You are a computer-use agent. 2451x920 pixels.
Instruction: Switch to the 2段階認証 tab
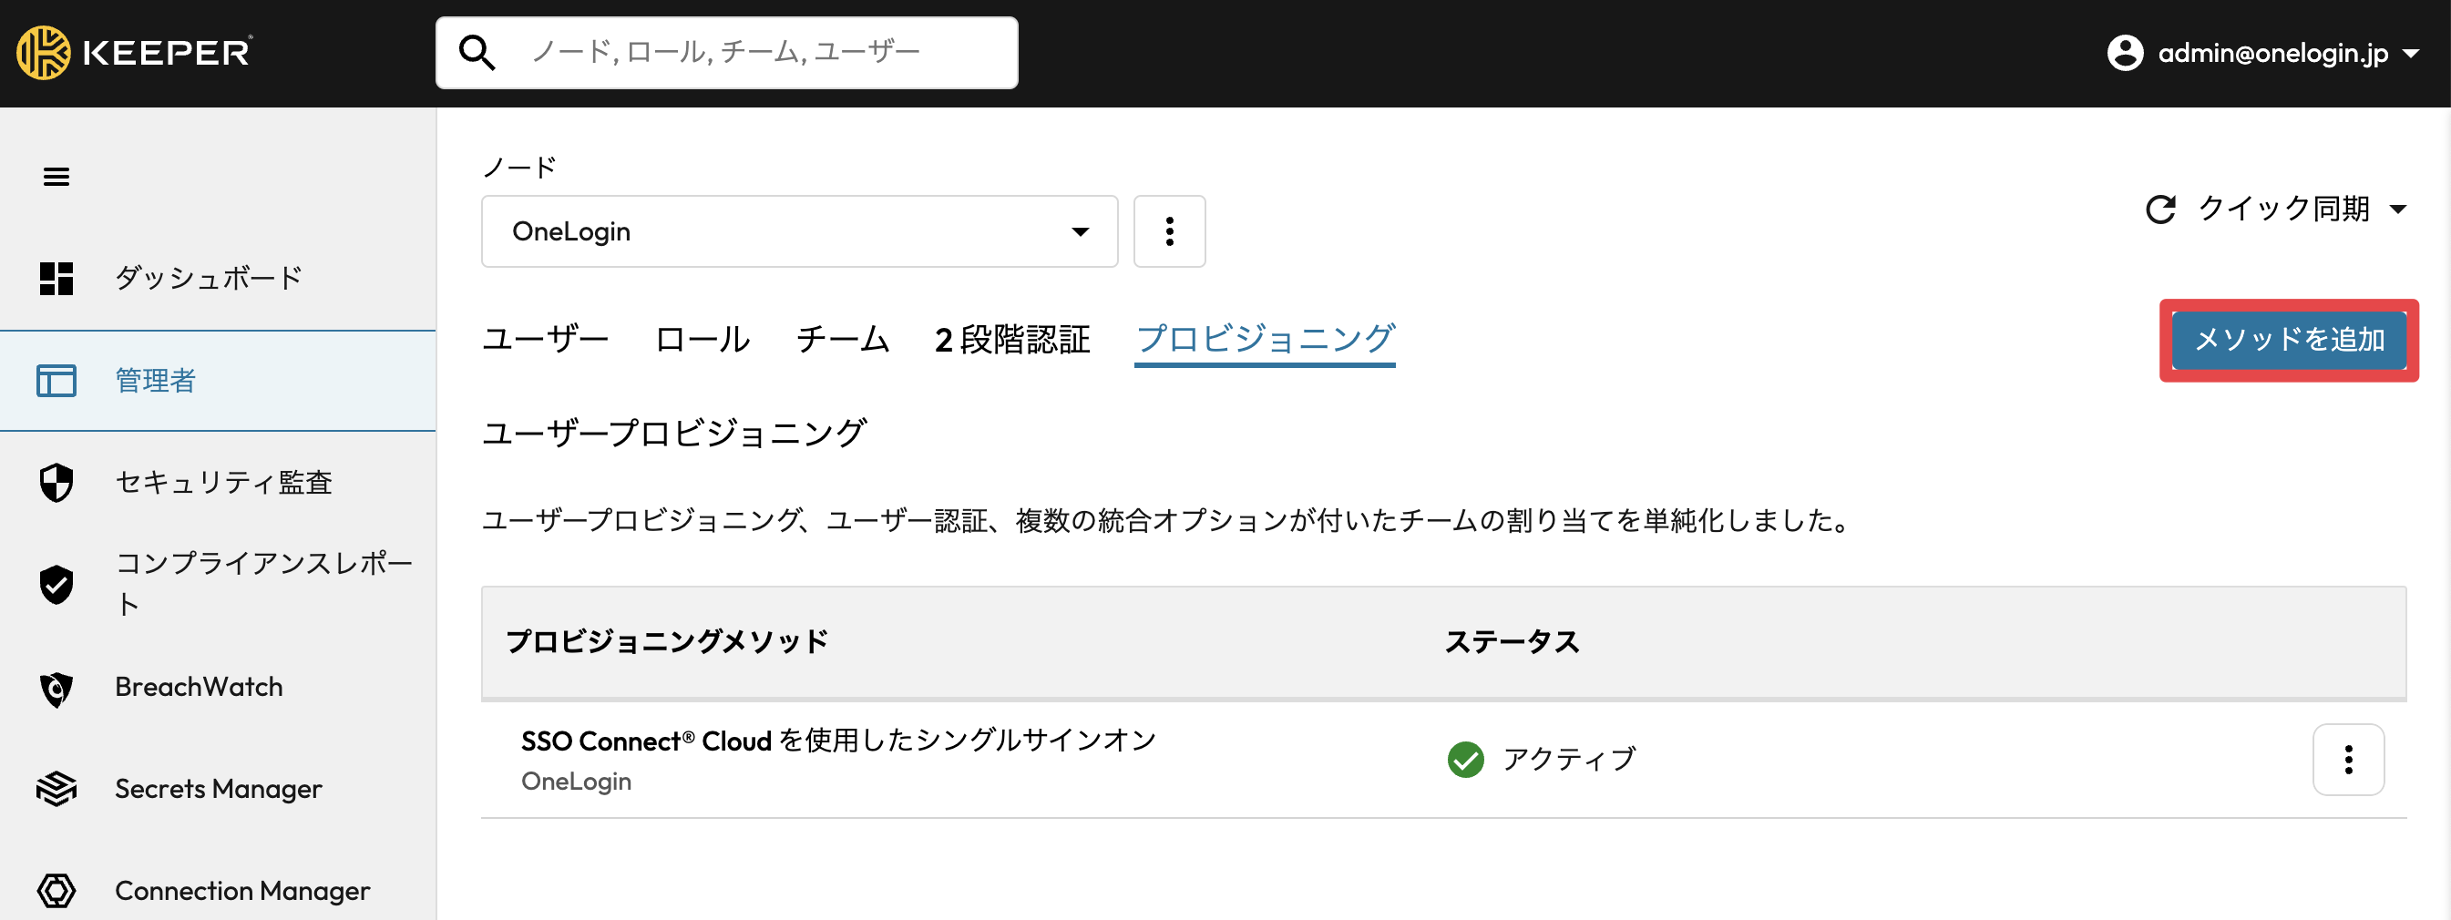click(1012, 340)
